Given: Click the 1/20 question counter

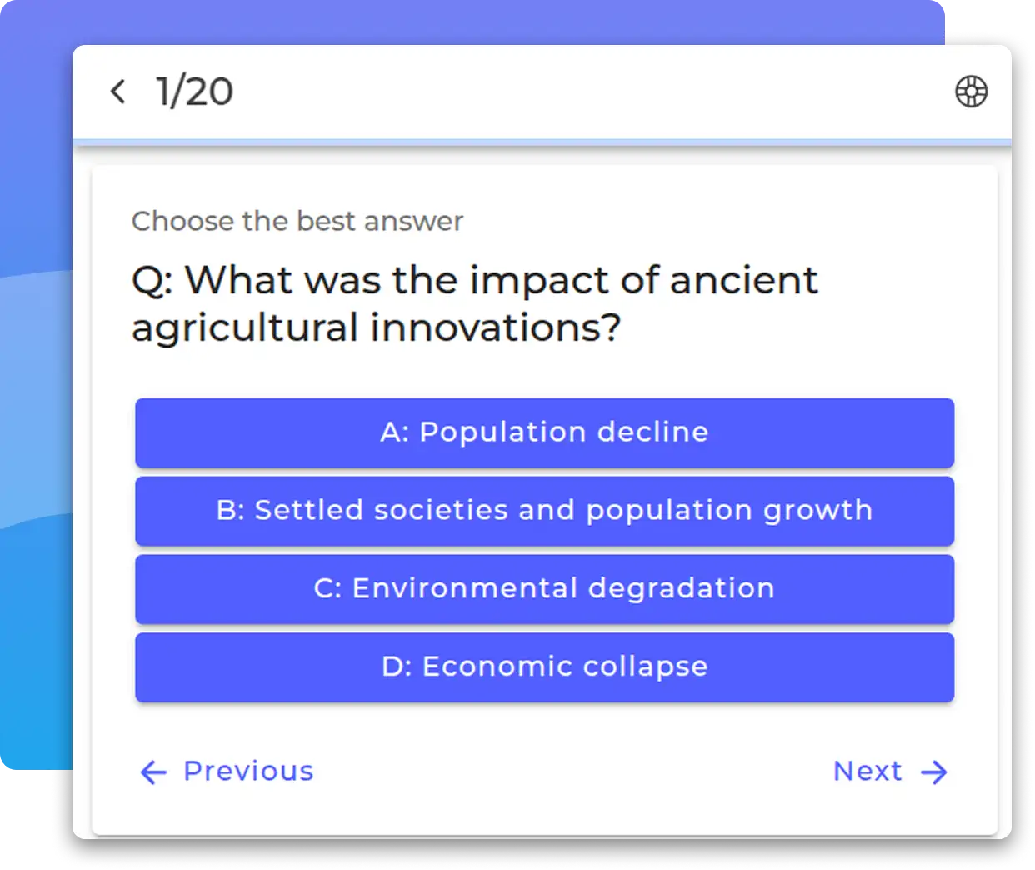Looking at the screenshot, I should (x=194, y=92).
